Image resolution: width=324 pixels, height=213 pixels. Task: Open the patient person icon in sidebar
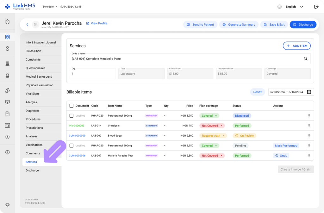pyautogui.click(x=8, y=48)
